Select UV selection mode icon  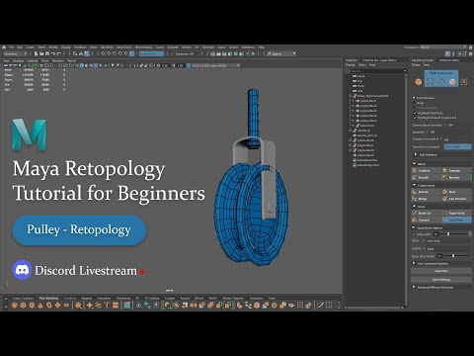(464, 82)
